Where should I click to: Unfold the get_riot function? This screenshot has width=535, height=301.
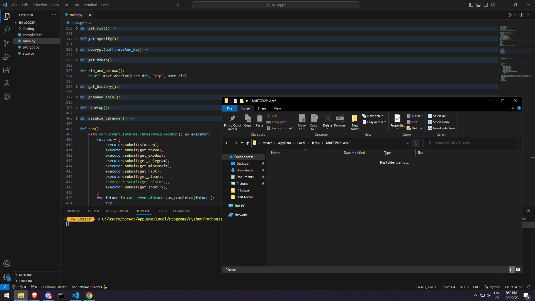point(77,28)
